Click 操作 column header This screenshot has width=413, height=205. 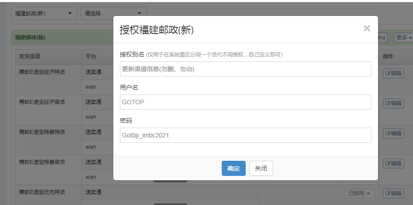point(388,57)
